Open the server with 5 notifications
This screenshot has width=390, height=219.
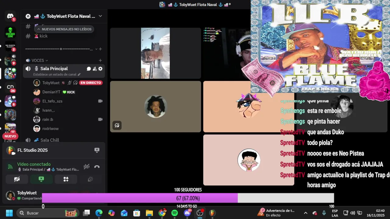[x=10, y=101]
